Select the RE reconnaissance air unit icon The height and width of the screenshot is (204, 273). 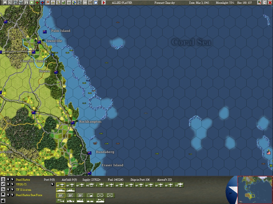(x=90, y=185)
